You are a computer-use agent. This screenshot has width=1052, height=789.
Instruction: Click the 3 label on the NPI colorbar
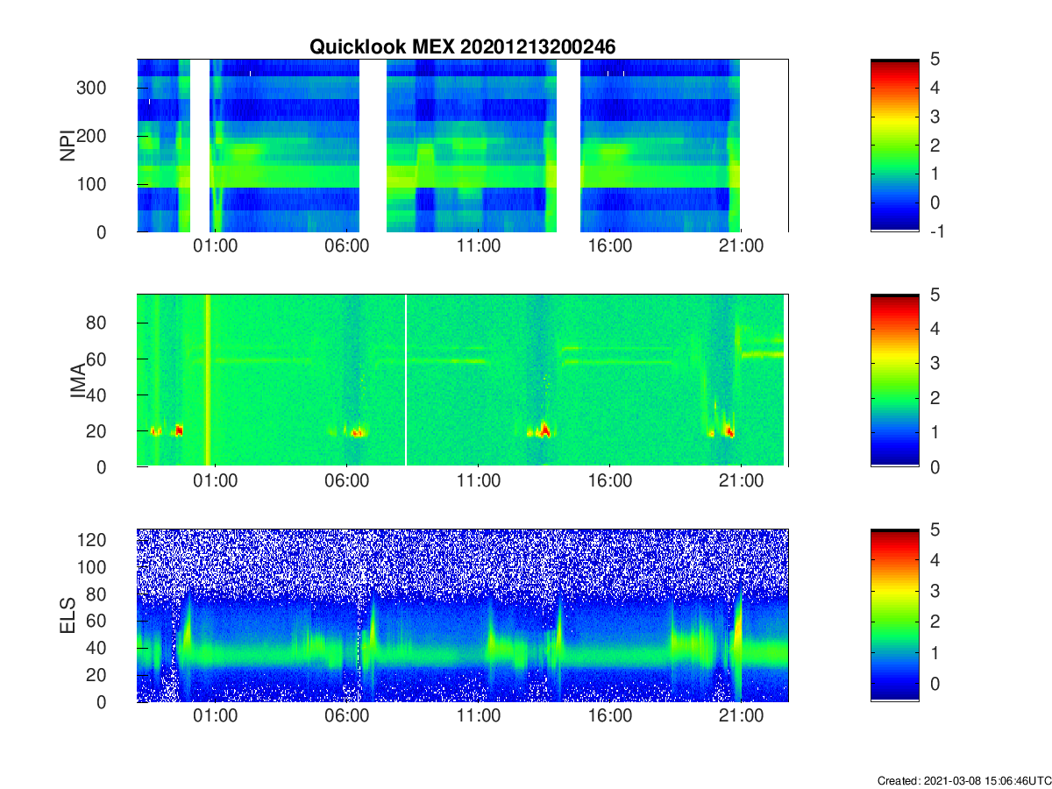934,117
